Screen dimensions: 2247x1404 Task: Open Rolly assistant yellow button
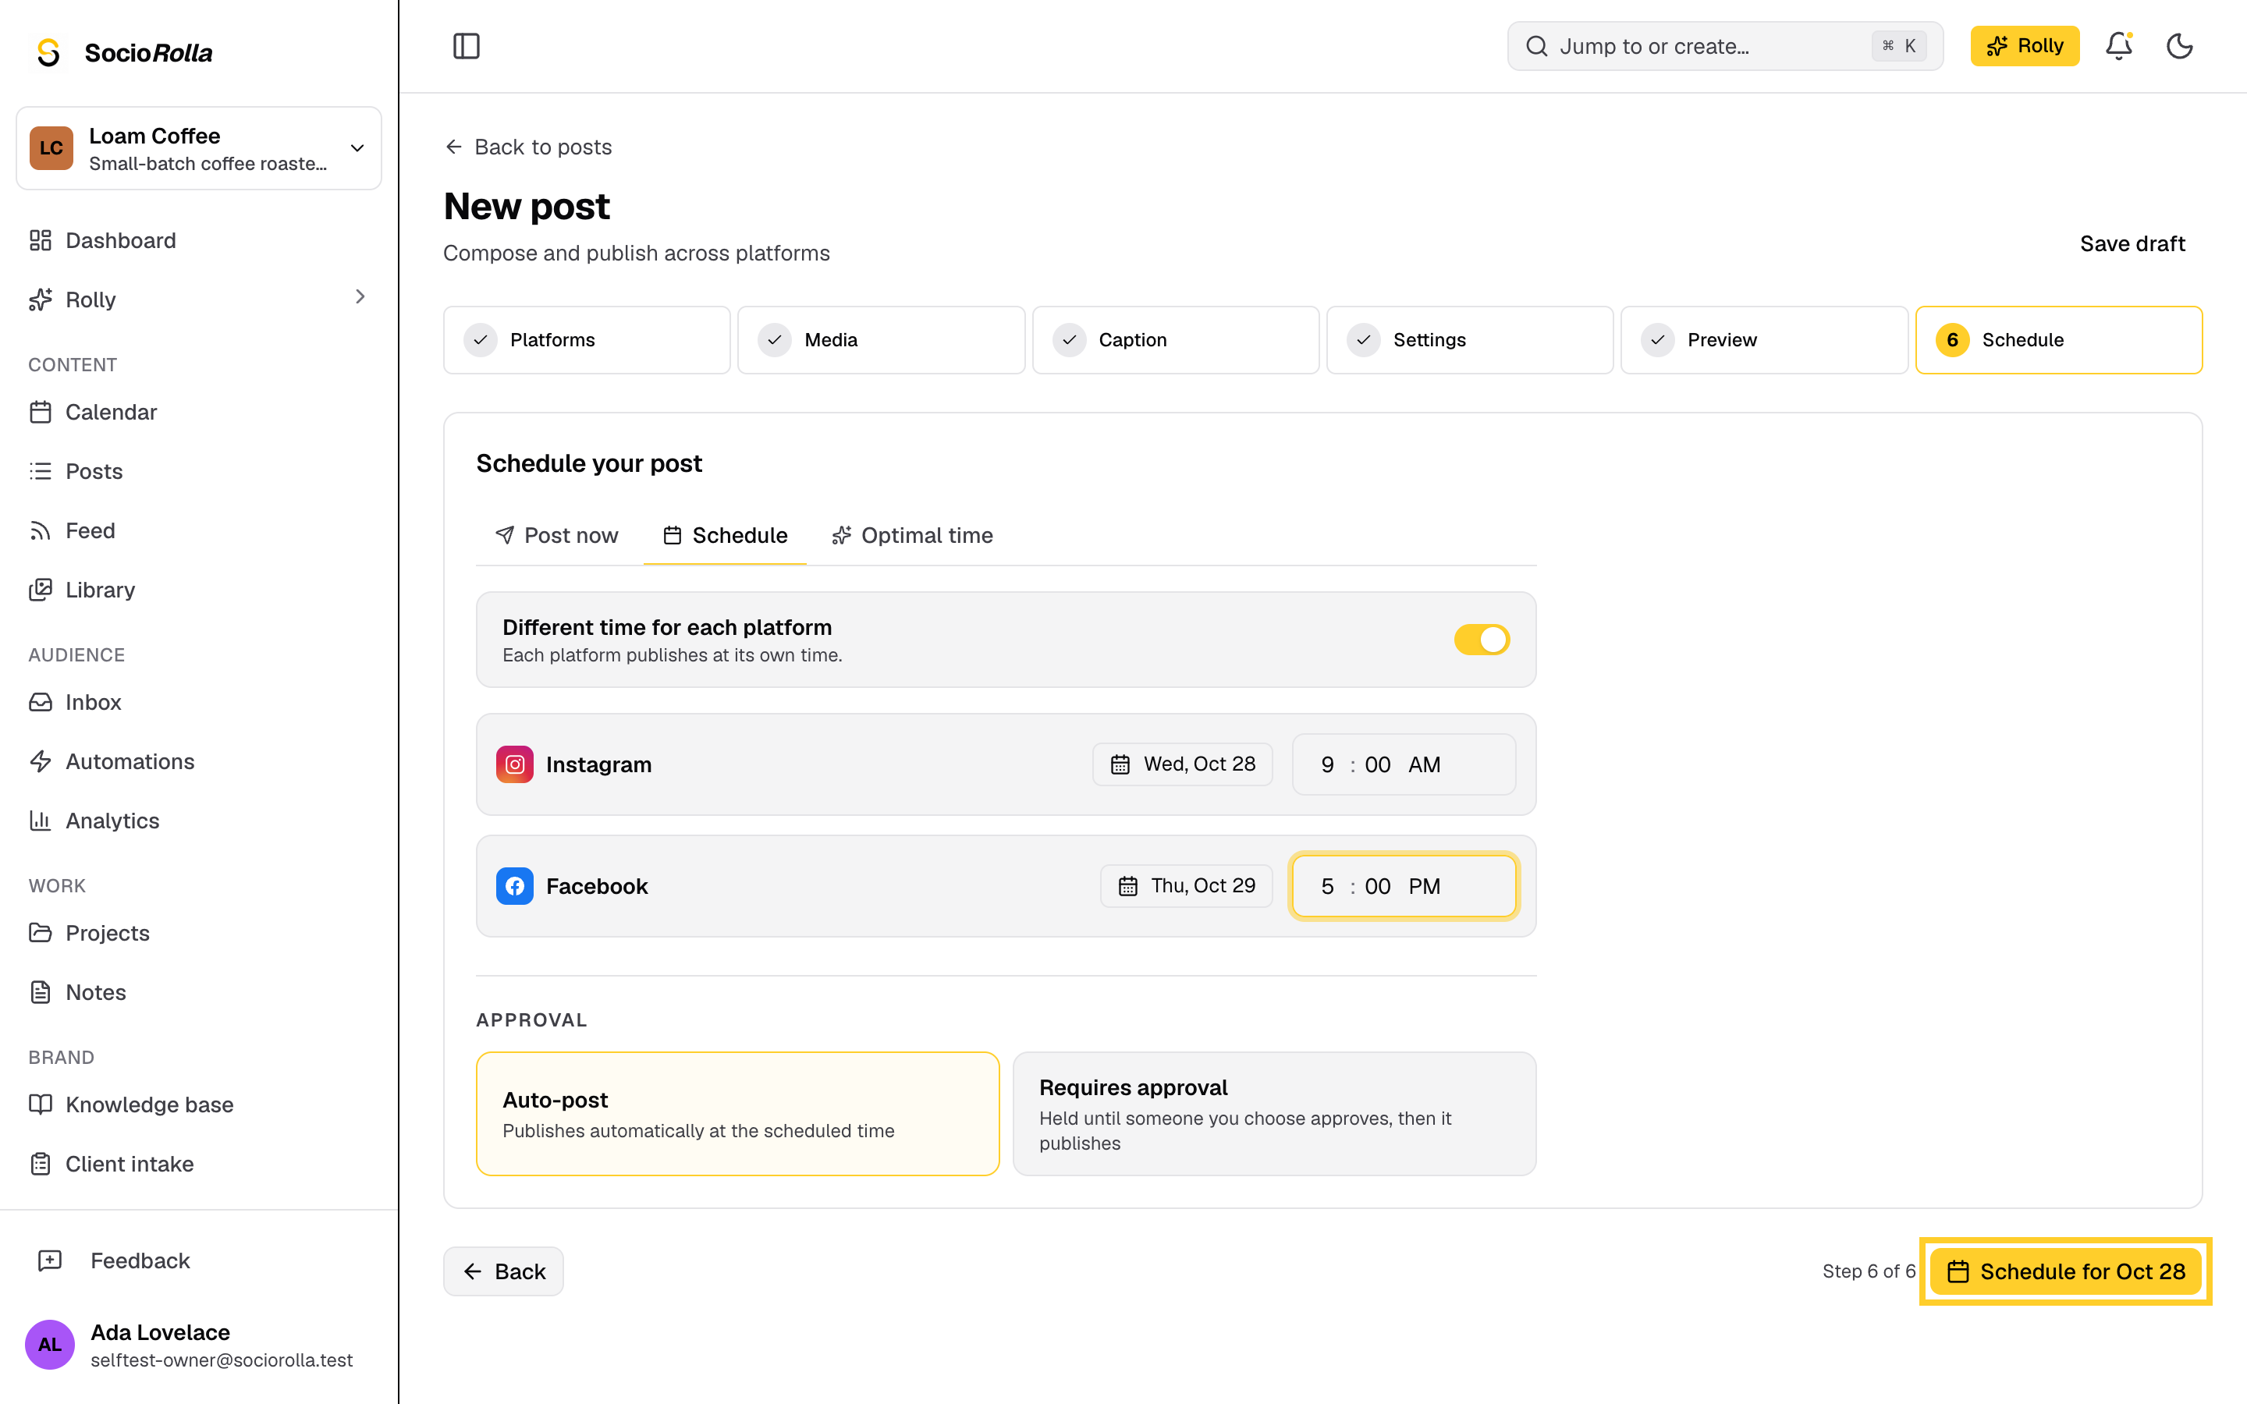point(2024,47)
